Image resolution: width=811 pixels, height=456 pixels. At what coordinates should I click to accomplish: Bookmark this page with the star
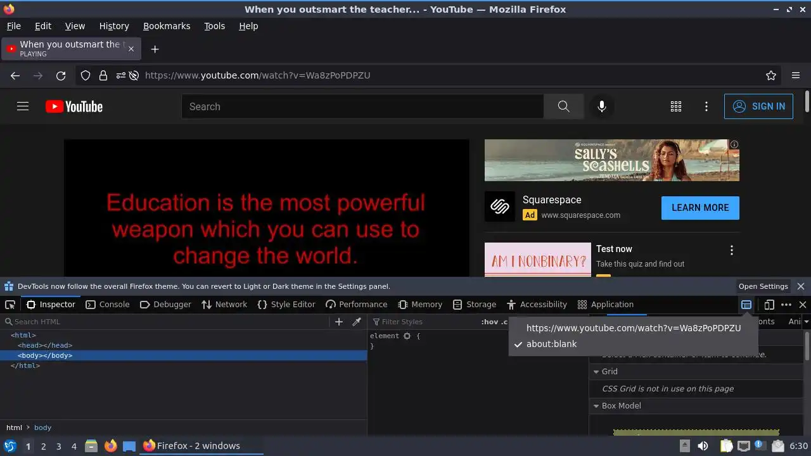tap(771, 75)
